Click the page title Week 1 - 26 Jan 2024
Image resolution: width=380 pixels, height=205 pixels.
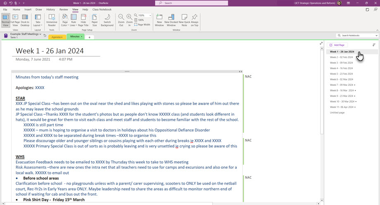50,51
